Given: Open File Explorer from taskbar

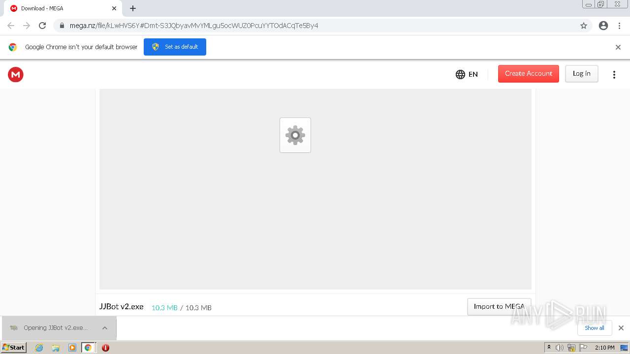Looking at the screenshot, I should (x=56, y=348).
